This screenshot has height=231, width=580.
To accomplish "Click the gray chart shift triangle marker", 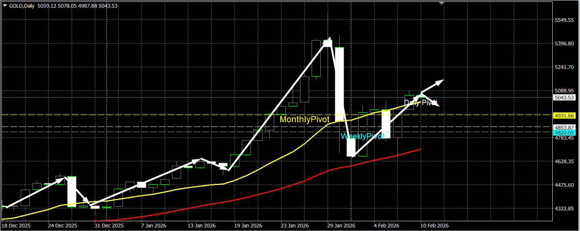I will (x=441, y=3).
